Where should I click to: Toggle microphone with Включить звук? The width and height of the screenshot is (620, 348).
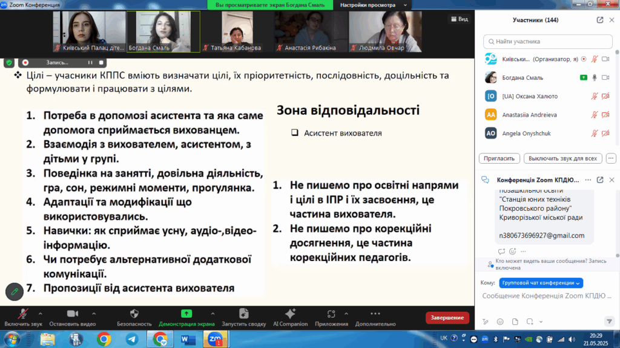click(x=22, y=314)
